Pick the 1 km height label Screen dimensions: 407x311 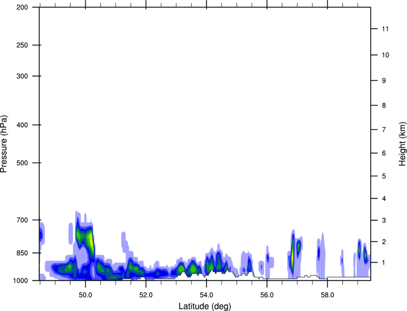[x=384, y=263]
